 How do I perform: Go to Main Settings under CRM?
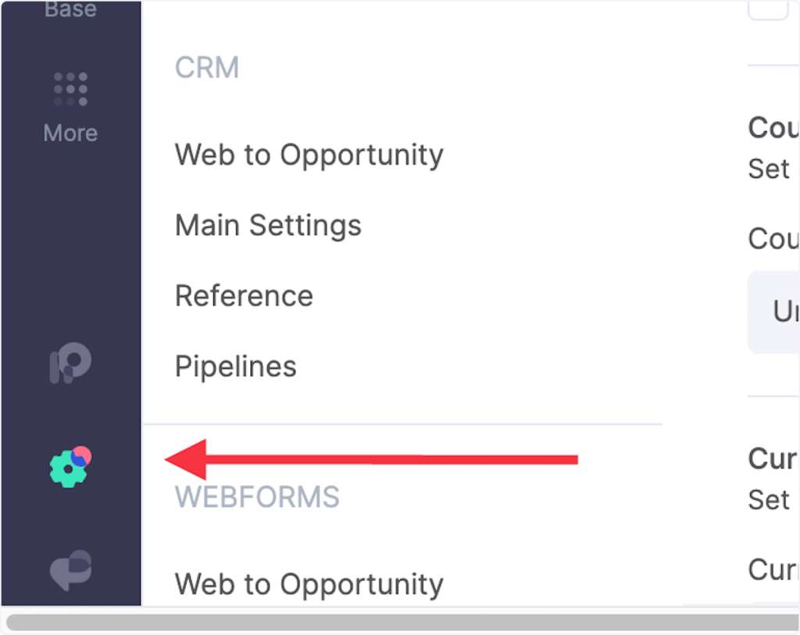[268, 225]
